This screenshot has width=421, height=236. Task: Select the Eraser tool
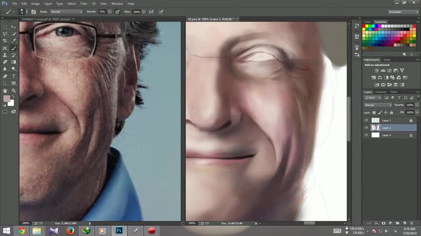pos(5,62)
